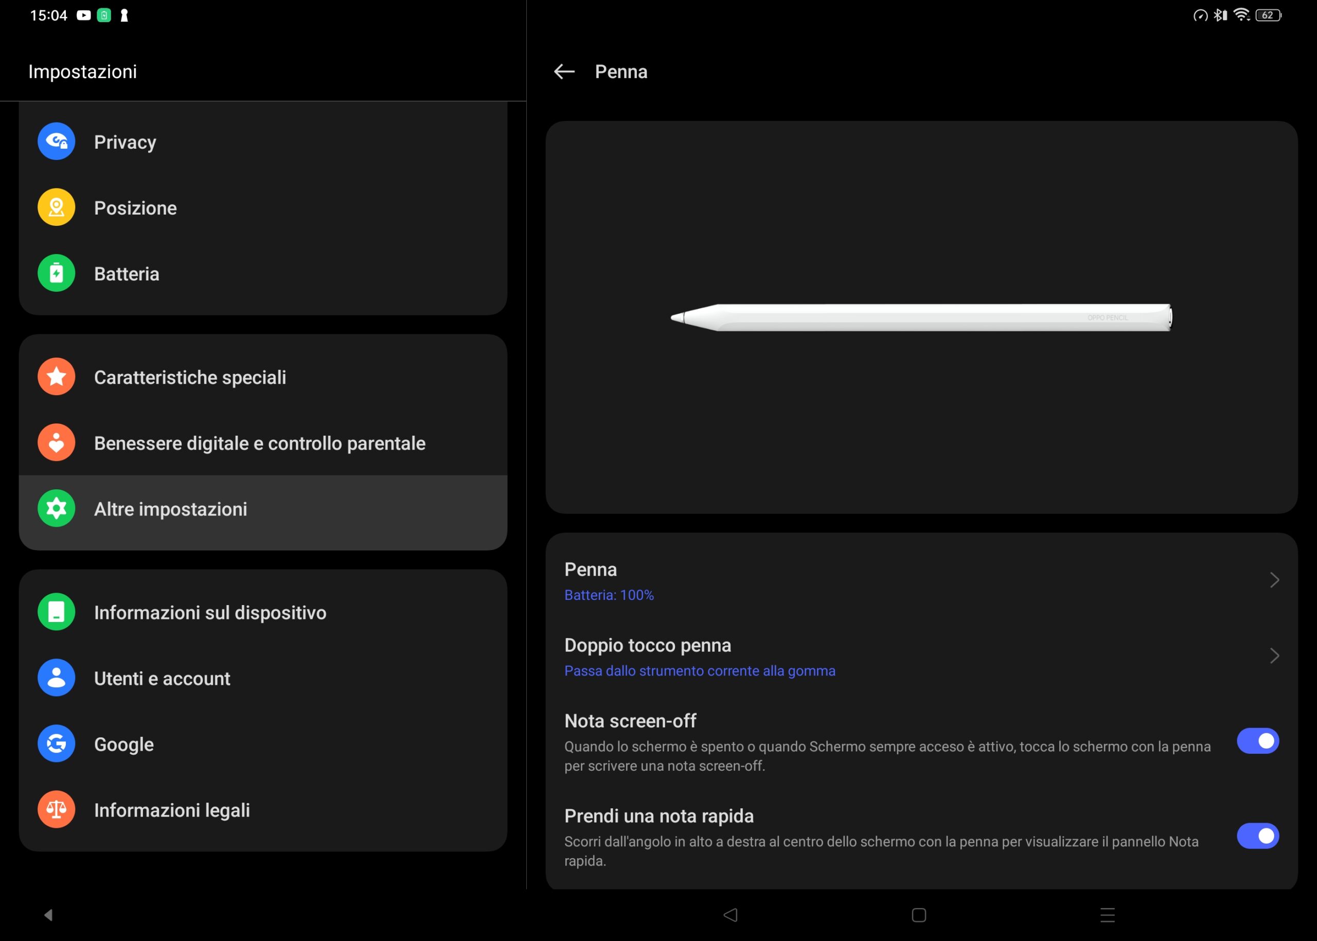1317x941 pixels.
Task: Tap the OPPO Pencil image
Action: point(921,317)
